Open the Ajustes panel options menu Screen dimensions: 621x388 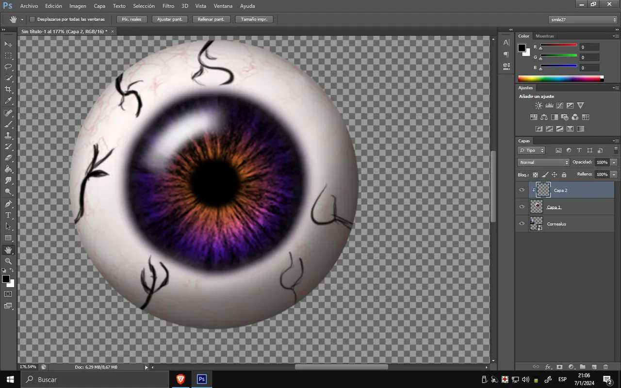(616, 88)
